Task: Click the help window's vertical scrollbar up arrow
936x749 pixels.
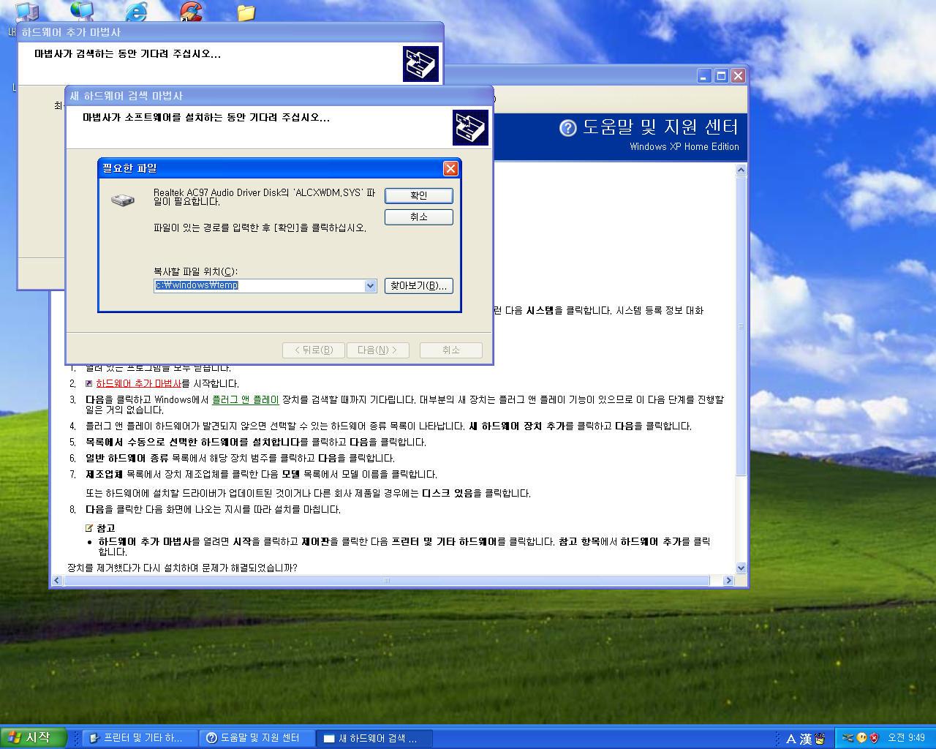Action: (x=741, y=170)
